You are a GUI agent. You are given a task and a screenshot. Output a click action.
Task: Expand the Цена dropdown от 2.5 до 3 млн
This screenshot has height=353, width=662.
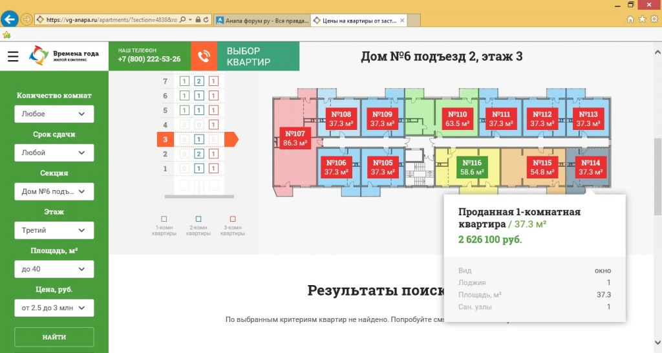click(54, 308)
